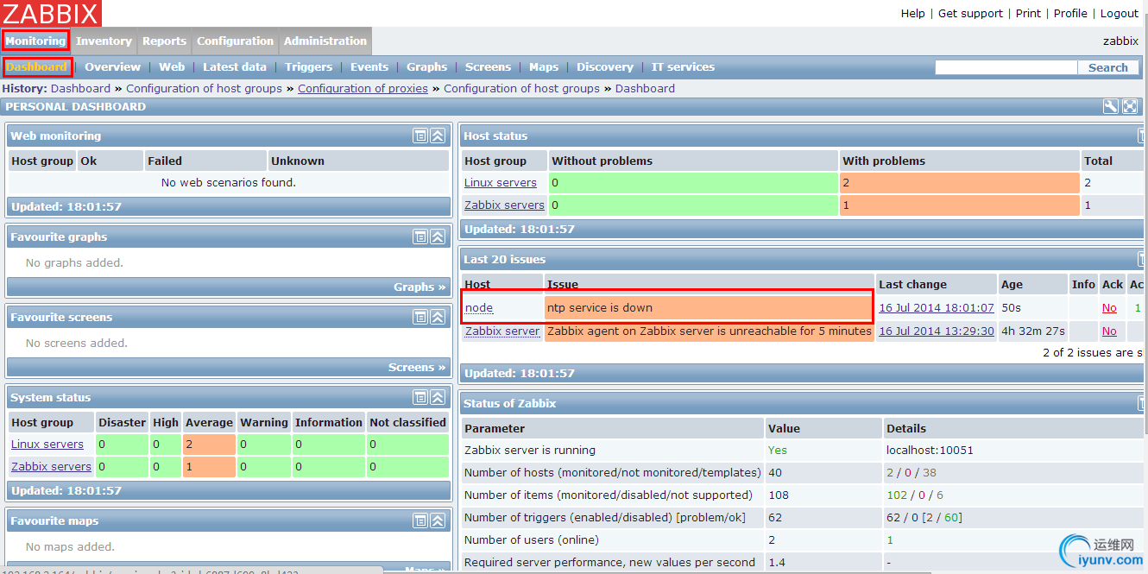Viewport: 1148px width, 574px height.
Task: Click Linux servers Average count 2
Action: tap(209, 444)
